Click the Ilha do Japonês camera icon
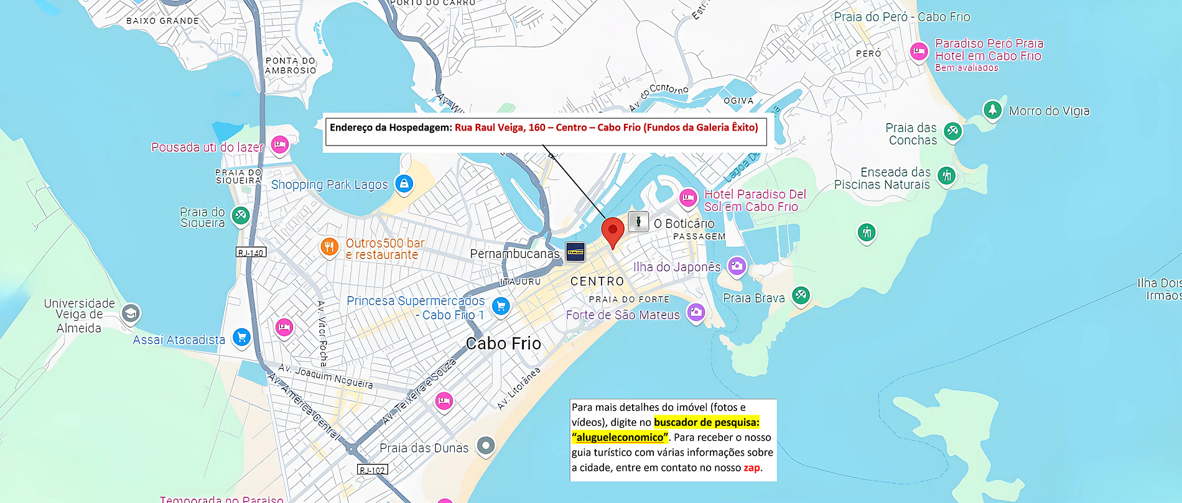Viewport: 1182px width, 503px height. pyautogui.click(x=737, y=266)
